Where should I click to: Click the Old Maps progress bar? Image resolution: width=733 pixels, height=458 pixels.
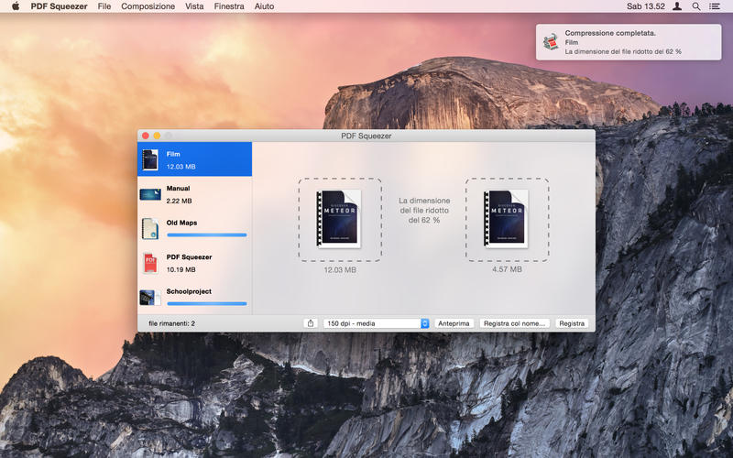coord(206,235)
